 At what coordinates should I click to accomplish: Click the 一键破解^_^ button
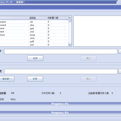(7, 79)
